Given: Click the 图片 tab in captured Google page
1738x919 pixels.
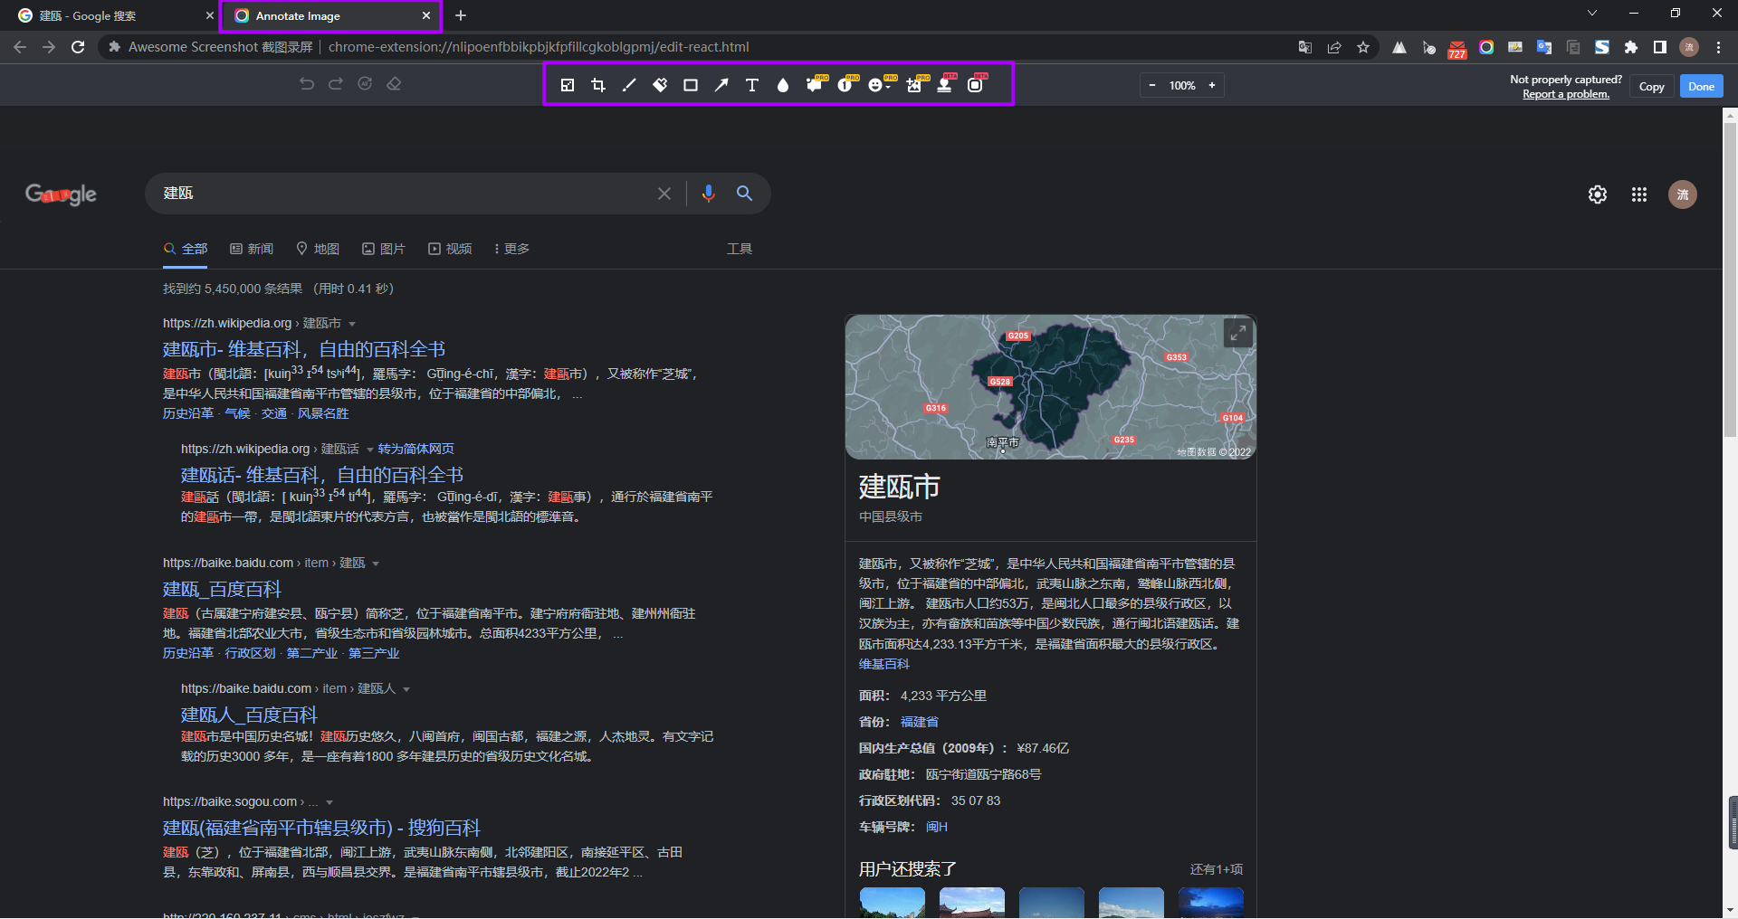Looking at the screenshot, I should pos(384,249).
